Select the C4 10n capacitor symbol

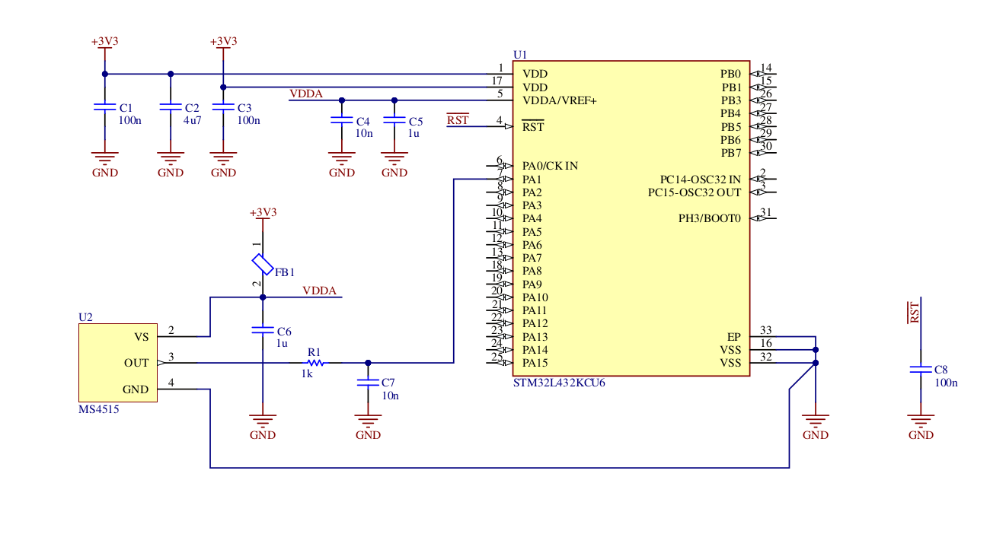click(x=342, y=121)
